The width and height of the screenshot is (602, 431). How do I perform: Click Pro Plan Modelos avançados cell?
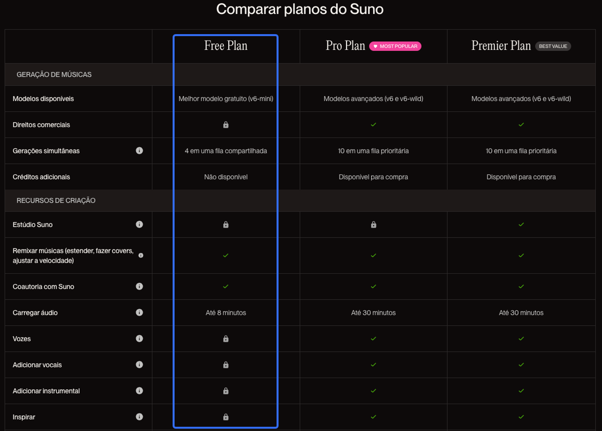click(374, 99)
